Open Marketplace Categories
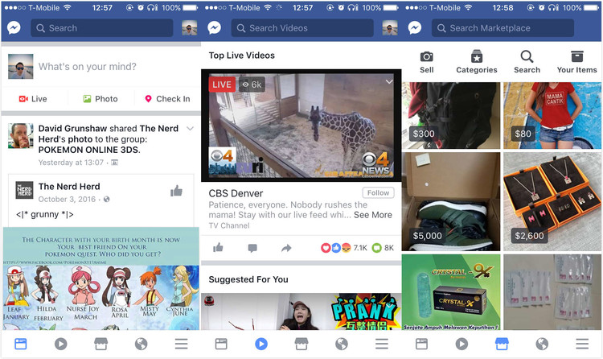The width and height of the screenshot is (603, 359). tap(477, 62)
